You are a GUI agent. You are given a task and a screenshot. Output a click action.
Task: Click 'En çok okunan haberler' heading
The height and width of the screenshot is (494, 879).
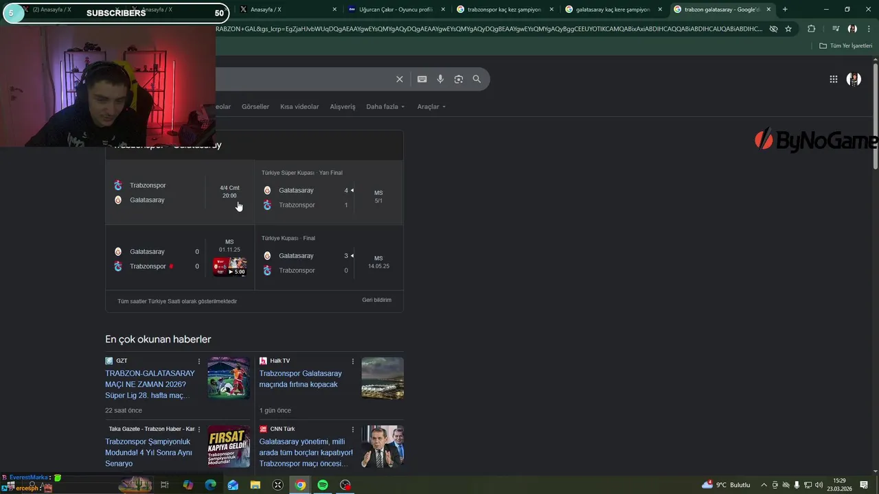coord(158,340)
